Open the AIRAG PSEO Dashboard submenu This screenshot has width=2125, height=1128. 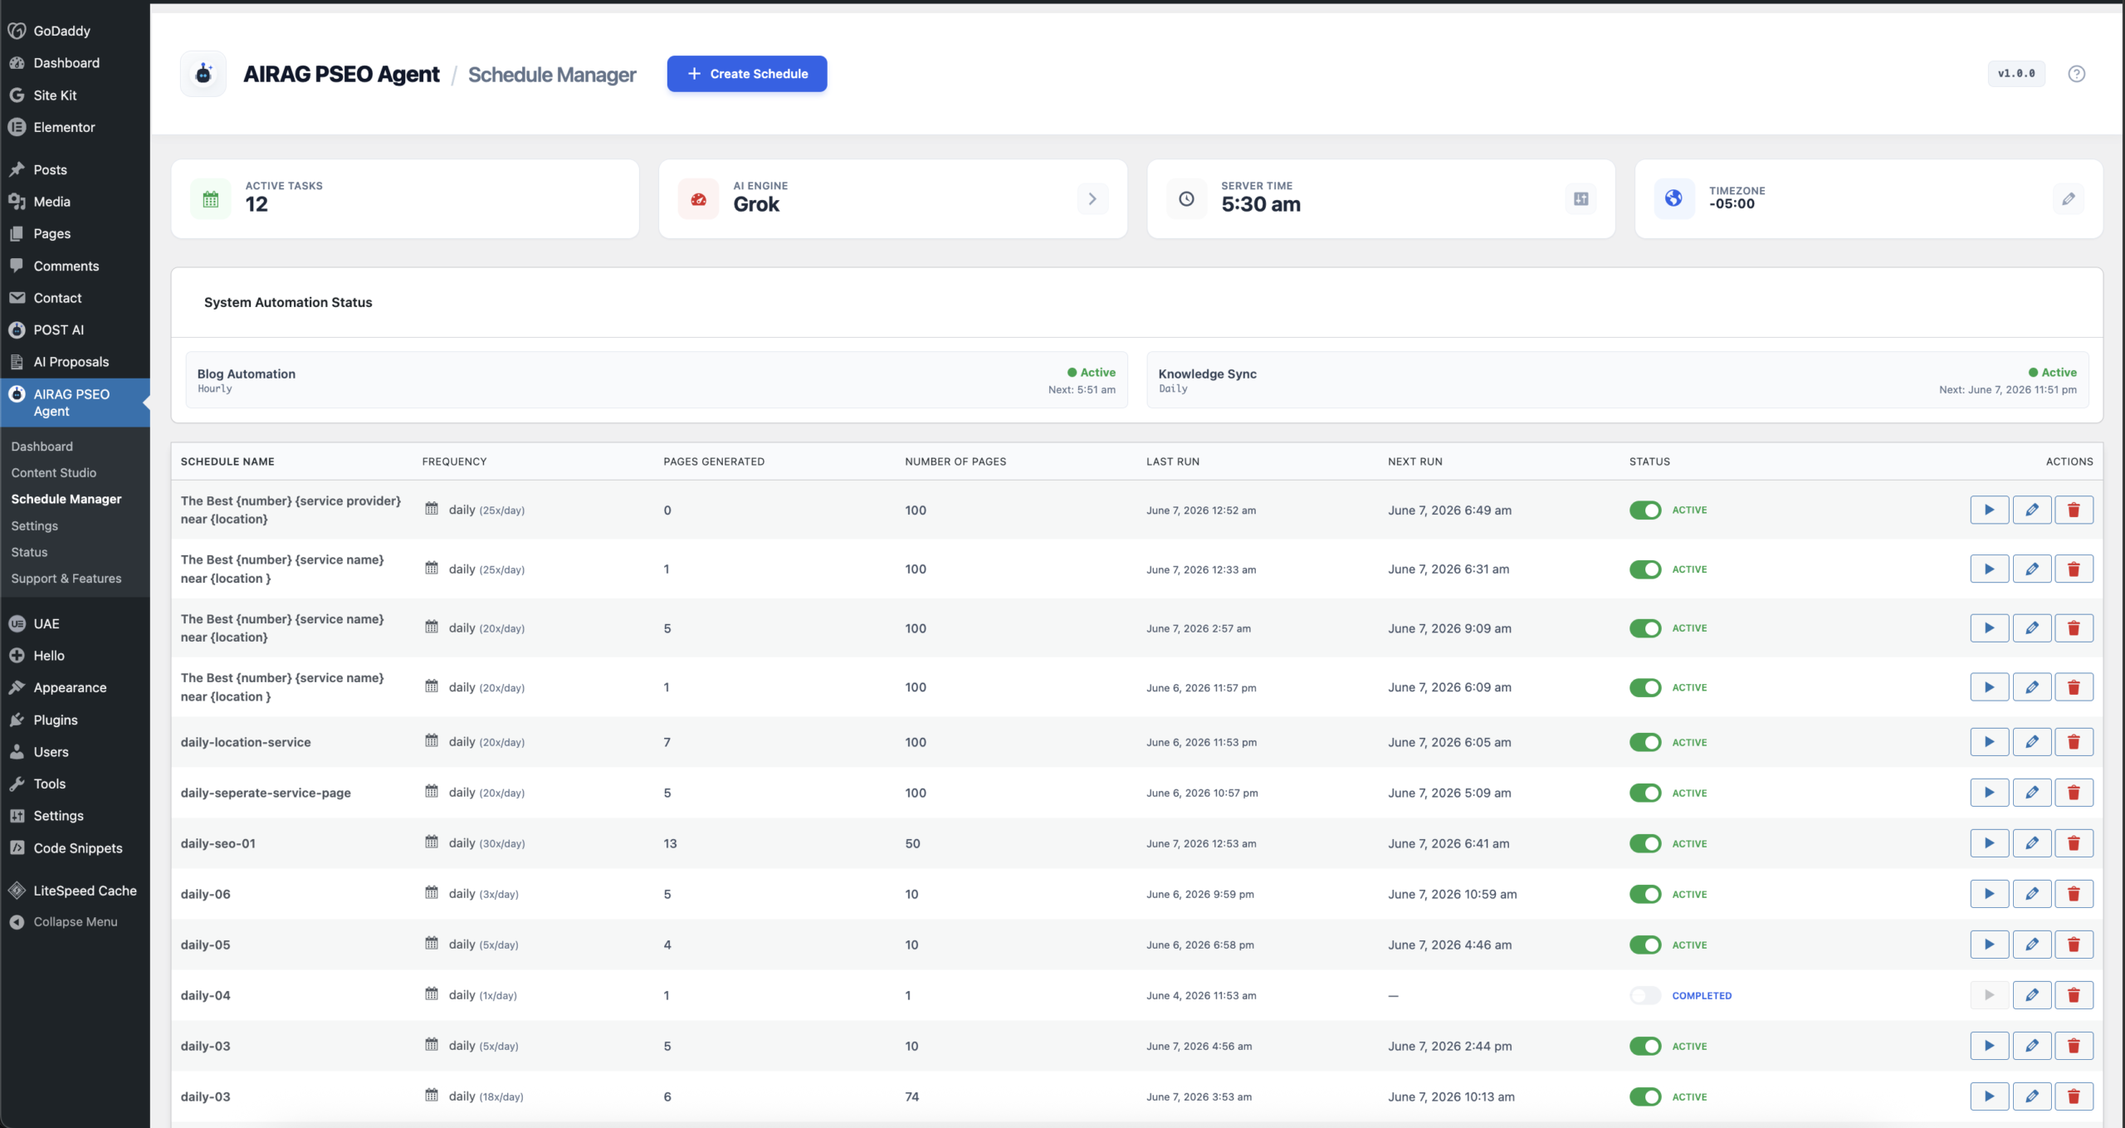pyautogui.click(x=42, y=447)
